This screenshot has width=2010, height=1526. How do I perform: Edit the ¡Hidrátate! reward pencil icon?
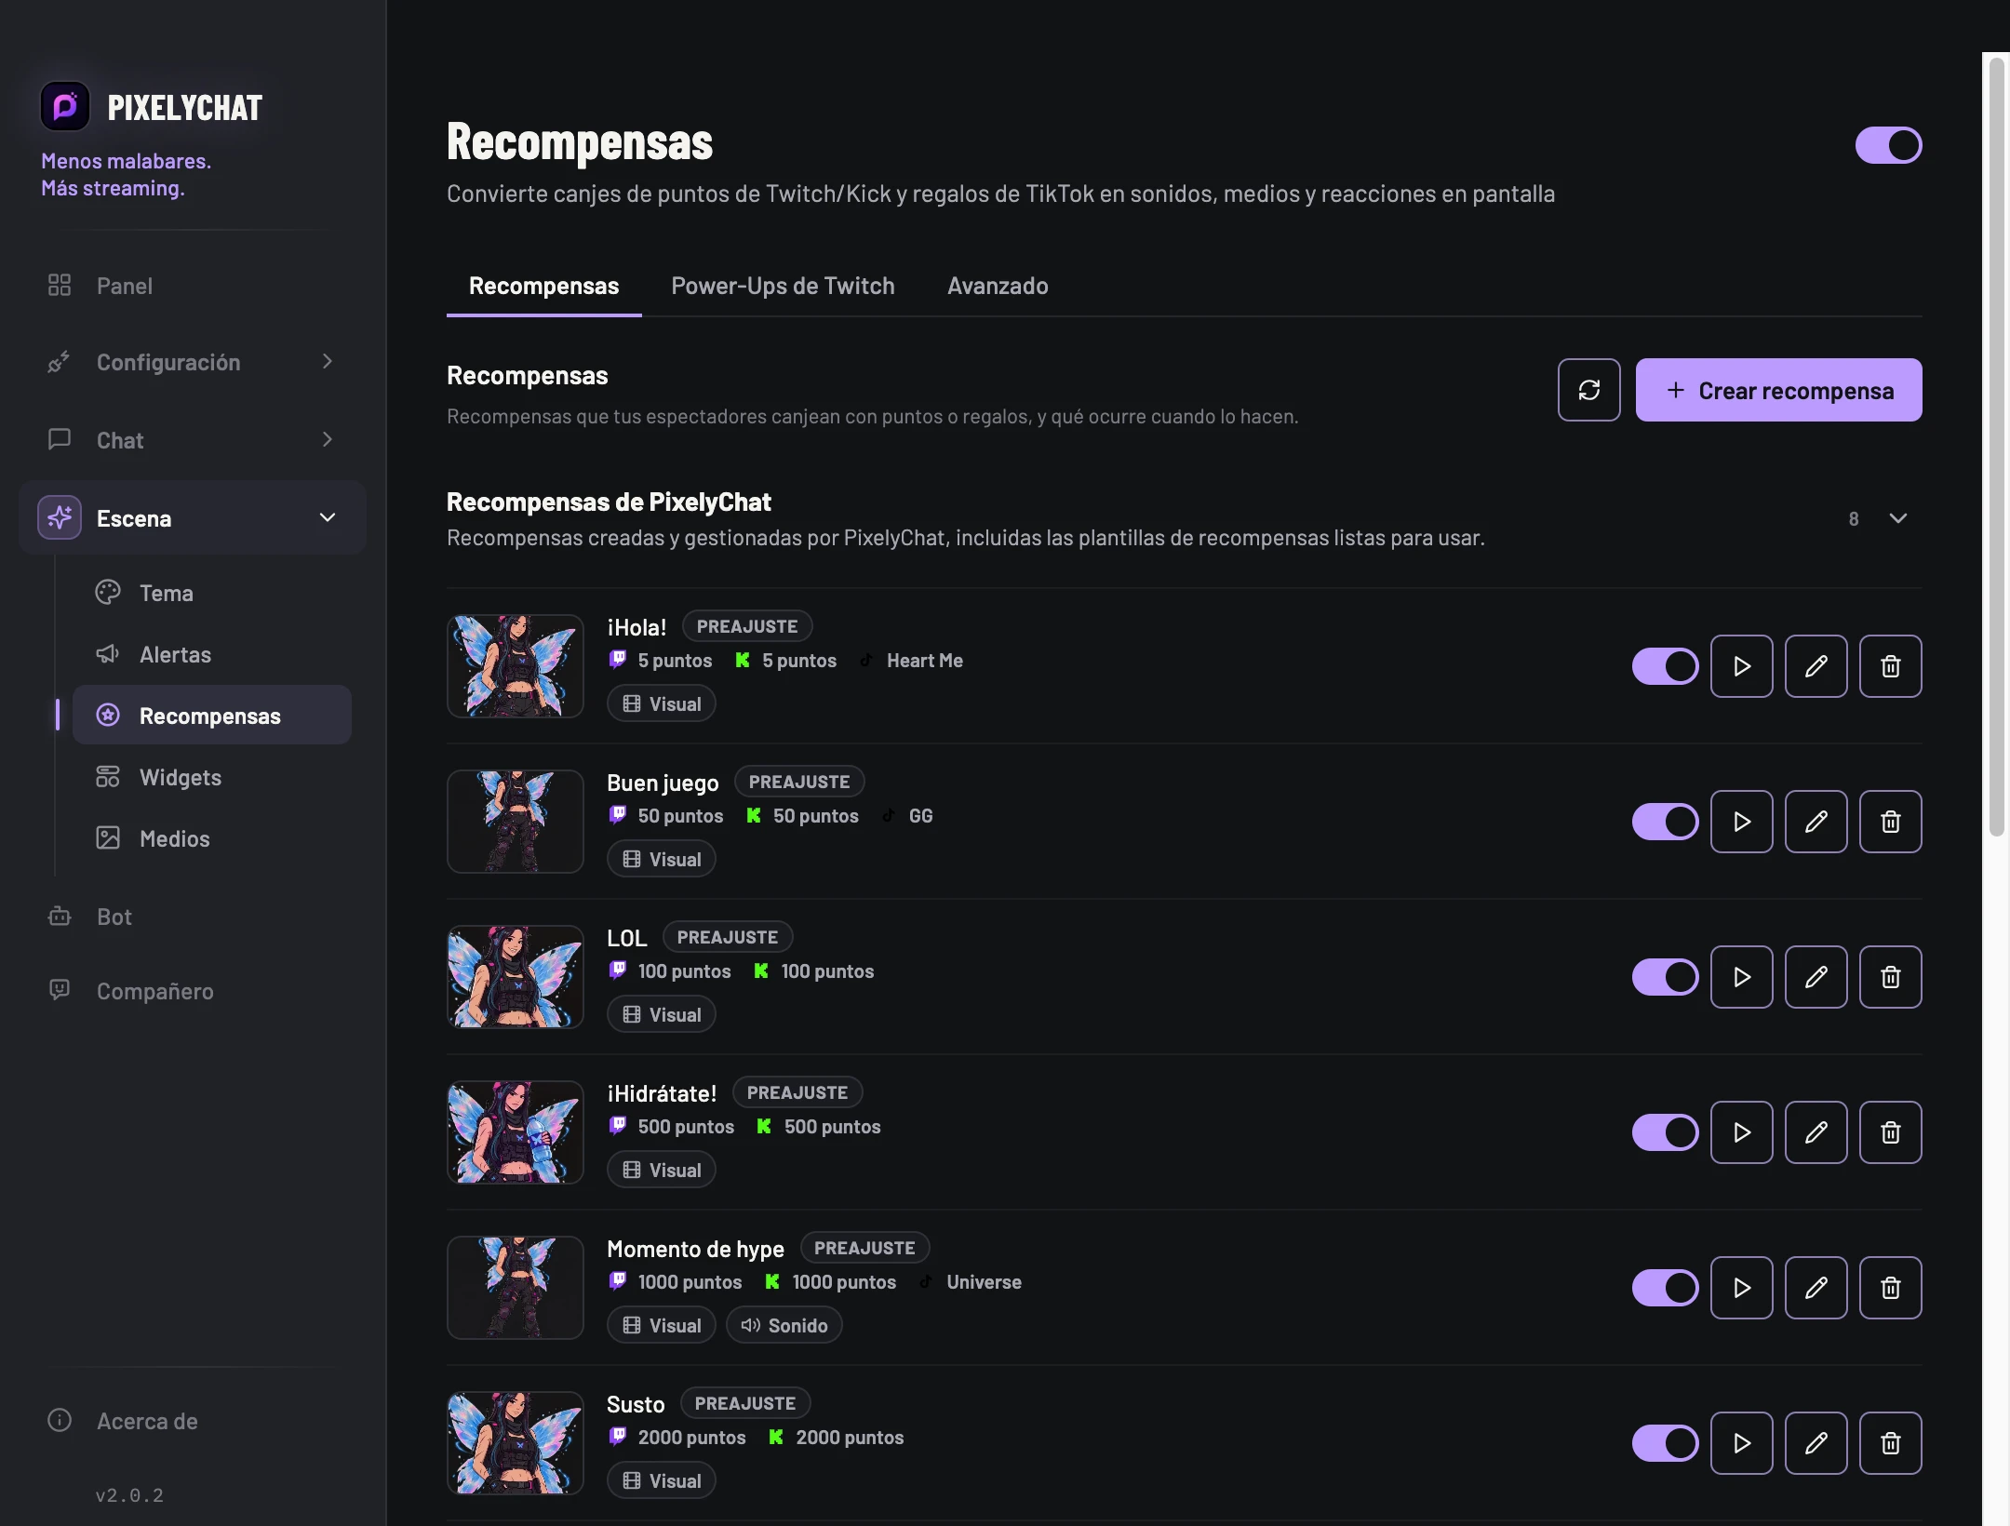click(x=1816, y=1132)
